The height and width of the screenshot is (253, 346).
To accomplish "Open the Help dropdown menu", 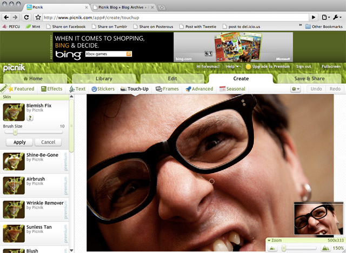I will (232, 66).
